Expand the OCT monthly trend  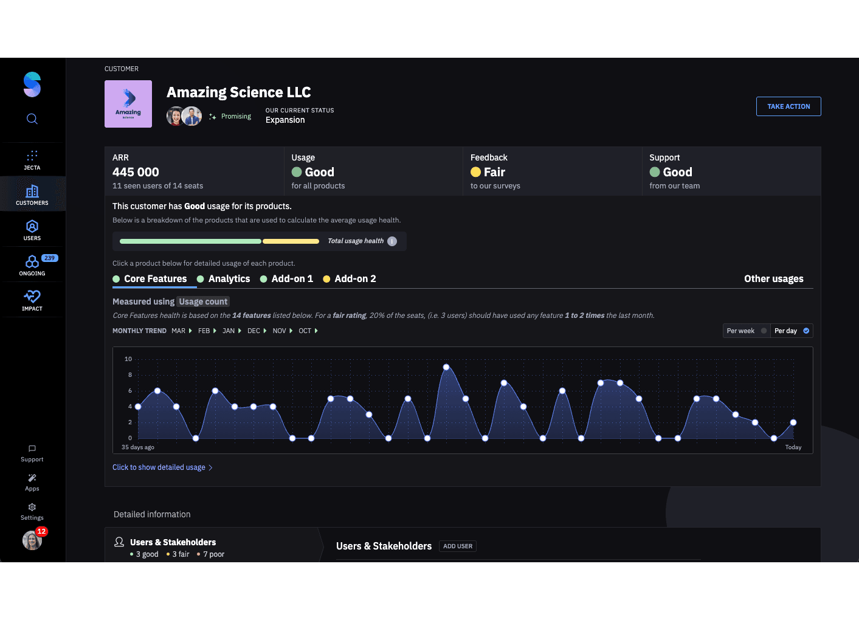point(308,331)
